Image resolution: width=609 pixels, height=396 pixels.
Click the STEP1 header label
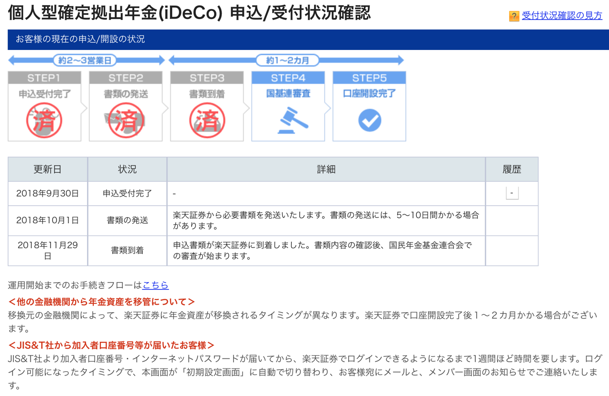pyautogui.click(x=44, y=78)
